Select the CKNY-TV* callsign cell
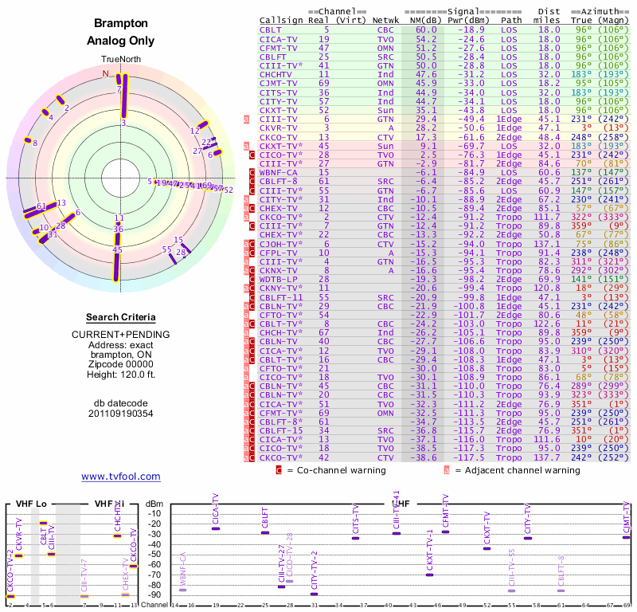 coord(281,288)
